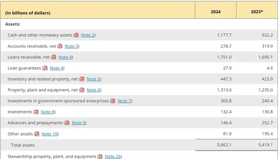The width and height of the screenshot is (279, 159).
Task: Select the 1,695.1 loans receivable value
Action: [265, 57]
